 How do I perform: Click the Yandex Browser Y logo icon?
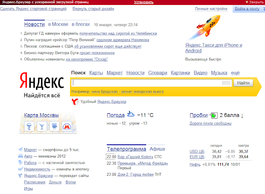[x=75, y=102]
